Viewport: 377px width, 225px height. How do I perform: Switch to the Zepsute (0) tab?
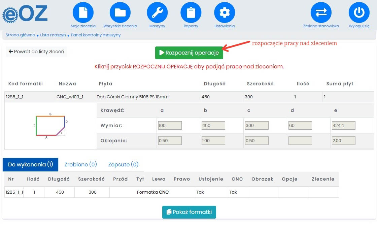tap(123, 164)
